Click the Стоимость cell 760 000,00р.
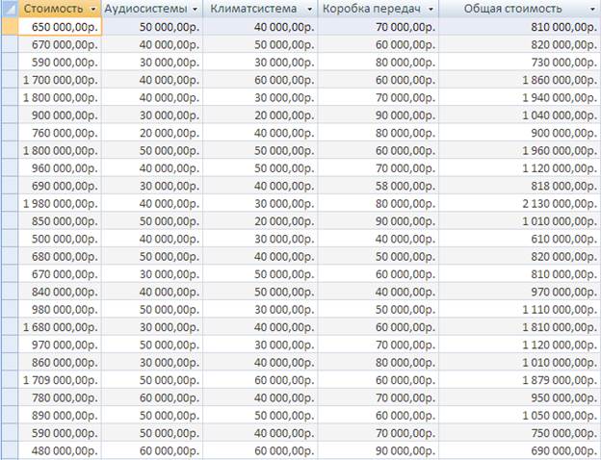Image resolution: width=601 pixels, height=460 pixels. click(60, 133)
